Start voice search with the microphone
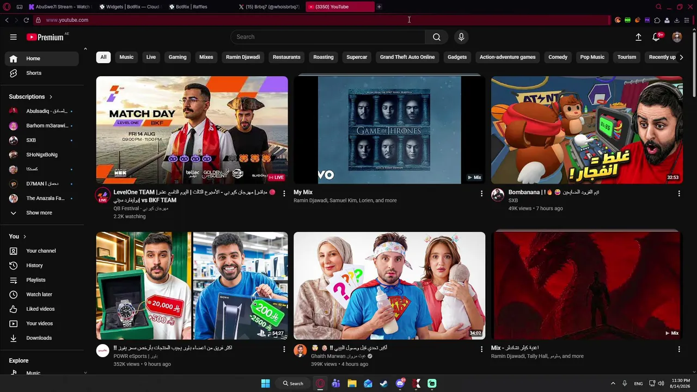Viewport: 697px width, 392px height. 461,37
